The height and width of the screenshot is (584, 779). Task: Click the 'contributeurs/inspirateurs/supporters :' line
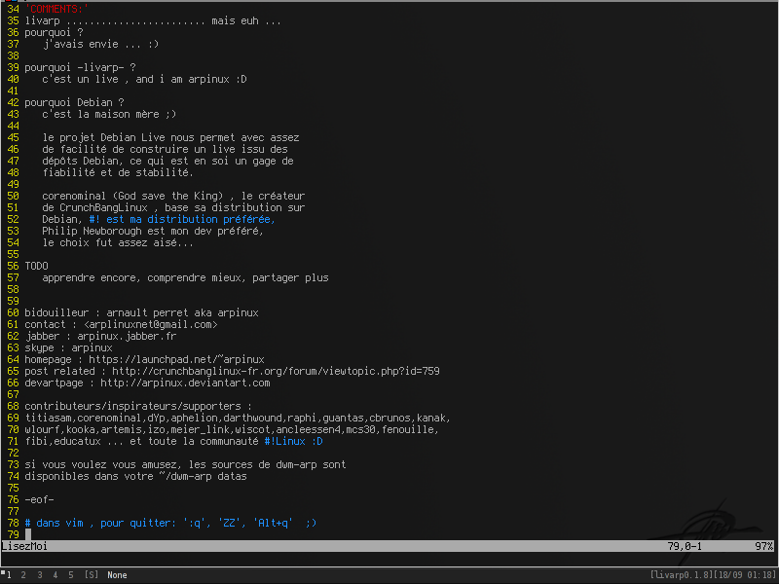(138, 406)
